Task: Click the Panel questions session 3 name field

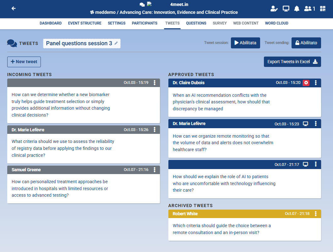Action: pyautogui.click(x=82, y=43)
